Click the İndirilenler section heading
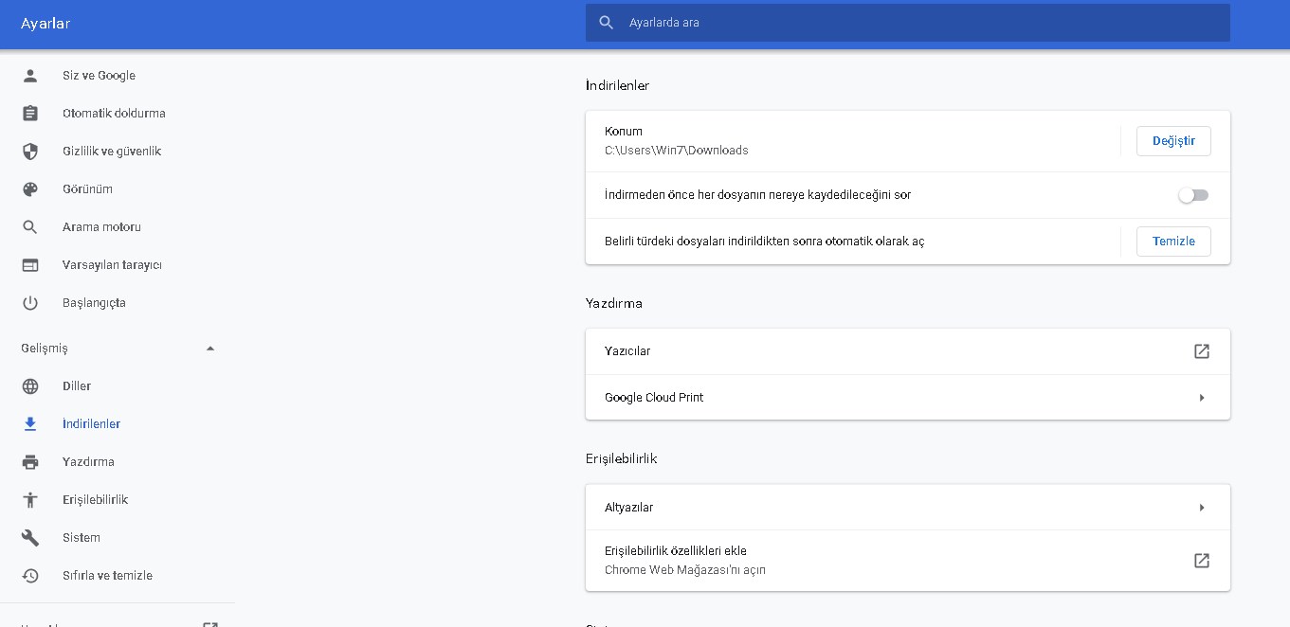This screenshot has height=627, width=1290. (x=617, y=85)
